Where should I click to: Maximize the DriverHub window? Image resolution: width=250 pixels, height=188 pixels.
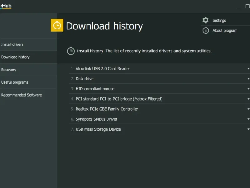[x=247, y=6]
